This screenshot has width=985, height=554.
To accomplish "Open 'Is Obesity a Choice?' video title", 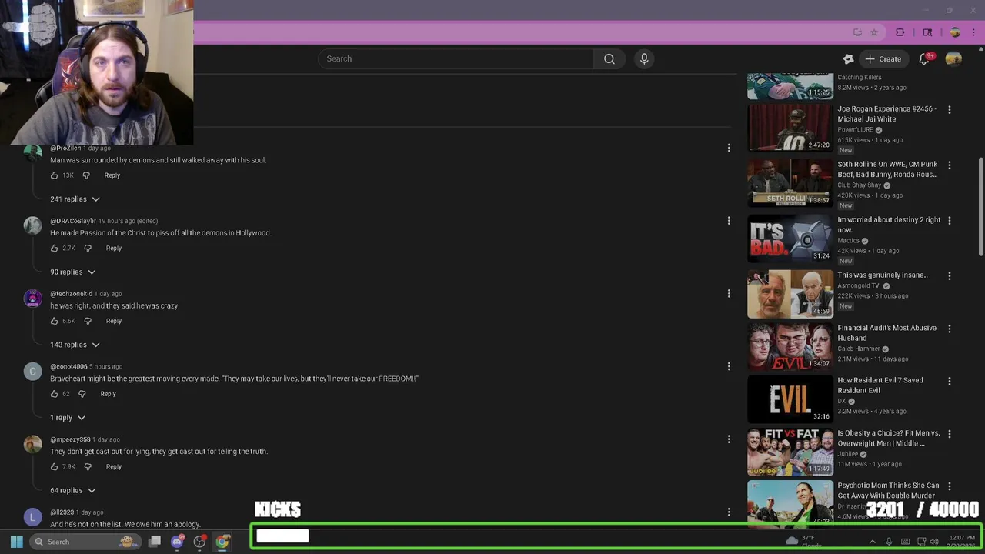I will coord(889,438).
